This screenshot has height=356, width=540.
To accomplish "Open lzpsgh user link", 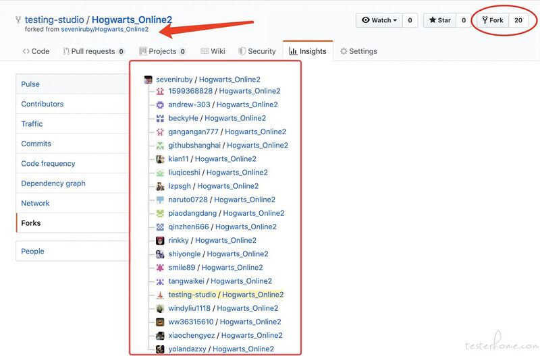I will coord(180,186).
